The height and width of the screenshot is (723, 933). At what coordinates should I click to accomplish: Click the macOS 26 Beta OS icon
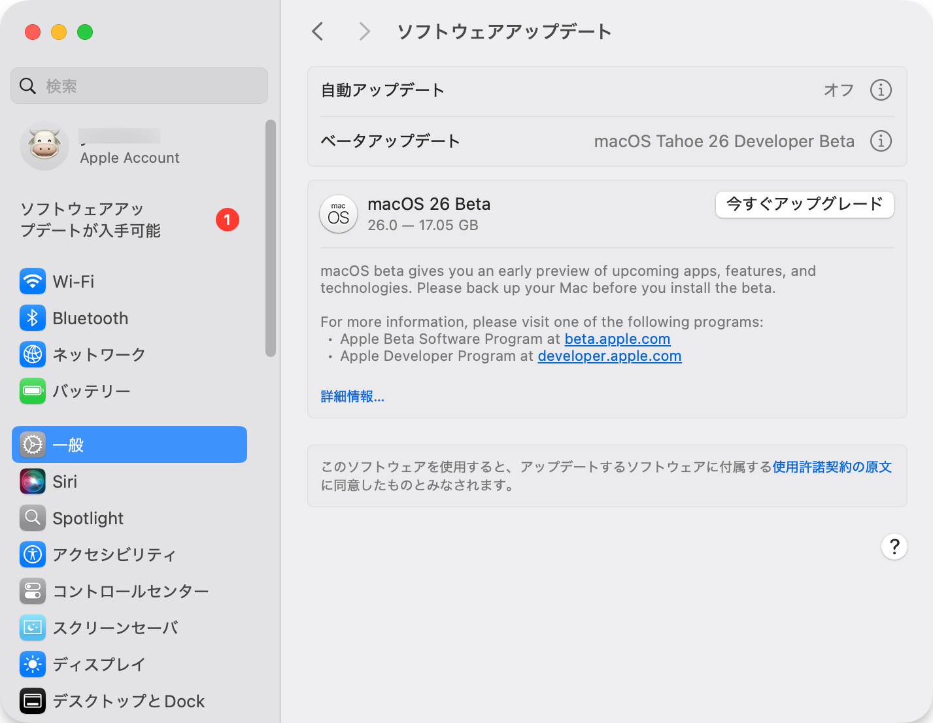point(339,214)
